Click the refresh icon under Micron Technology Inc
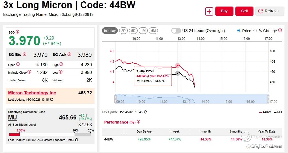 point(52,100)
